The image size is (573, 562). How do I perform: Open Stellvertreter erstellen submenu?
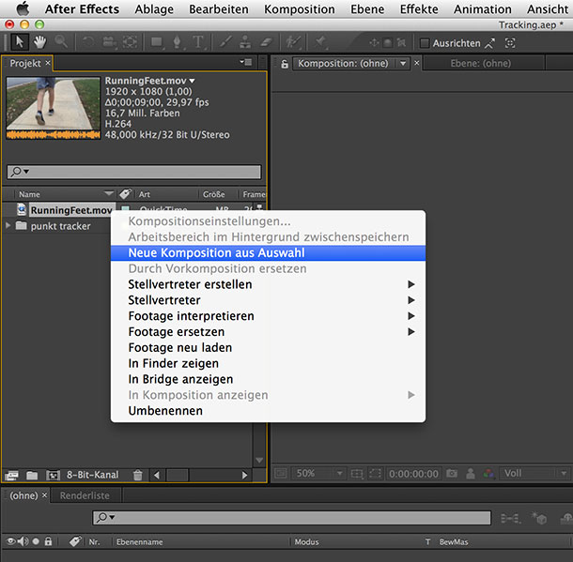(268, 284)
